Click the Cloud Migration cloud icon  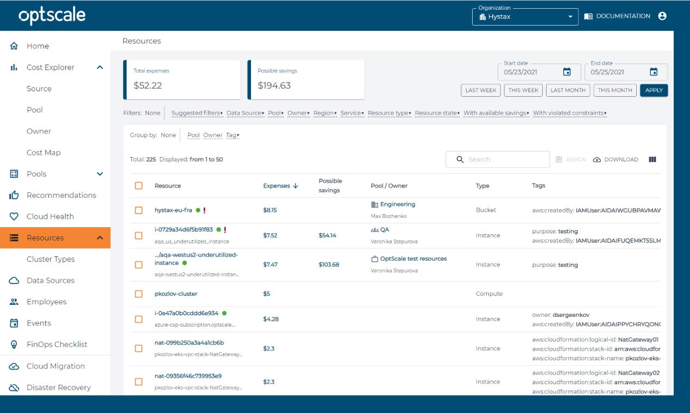click(14, 366)
